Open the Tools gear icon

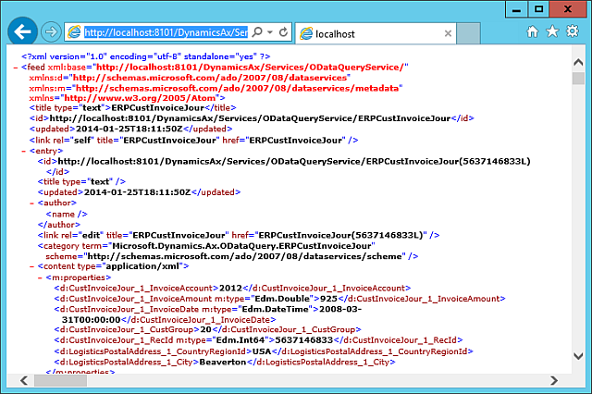pos(573,31)
